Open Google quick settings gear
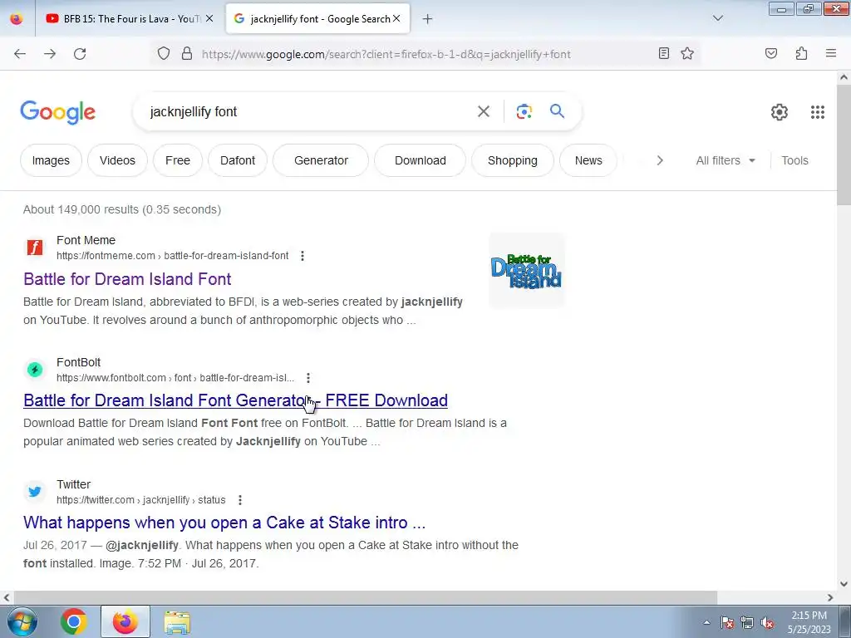 780,112
